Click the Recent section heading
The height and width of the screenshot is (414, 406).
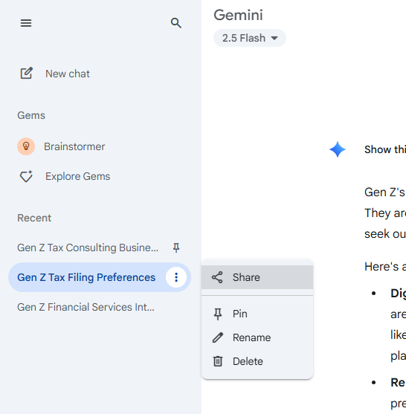tap(34, 218)
